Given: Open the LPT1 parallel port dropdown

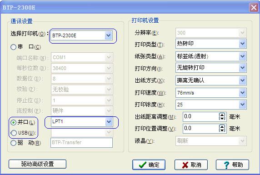Looking at the screenshot, I should (x=109, y=122).
